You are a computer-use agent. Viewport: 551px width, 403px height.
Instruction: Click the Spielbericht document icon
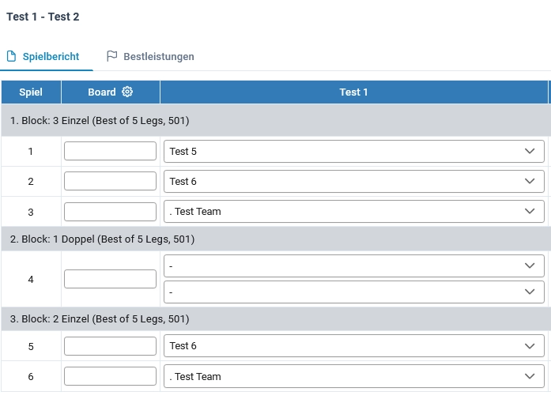pos(11,56)
